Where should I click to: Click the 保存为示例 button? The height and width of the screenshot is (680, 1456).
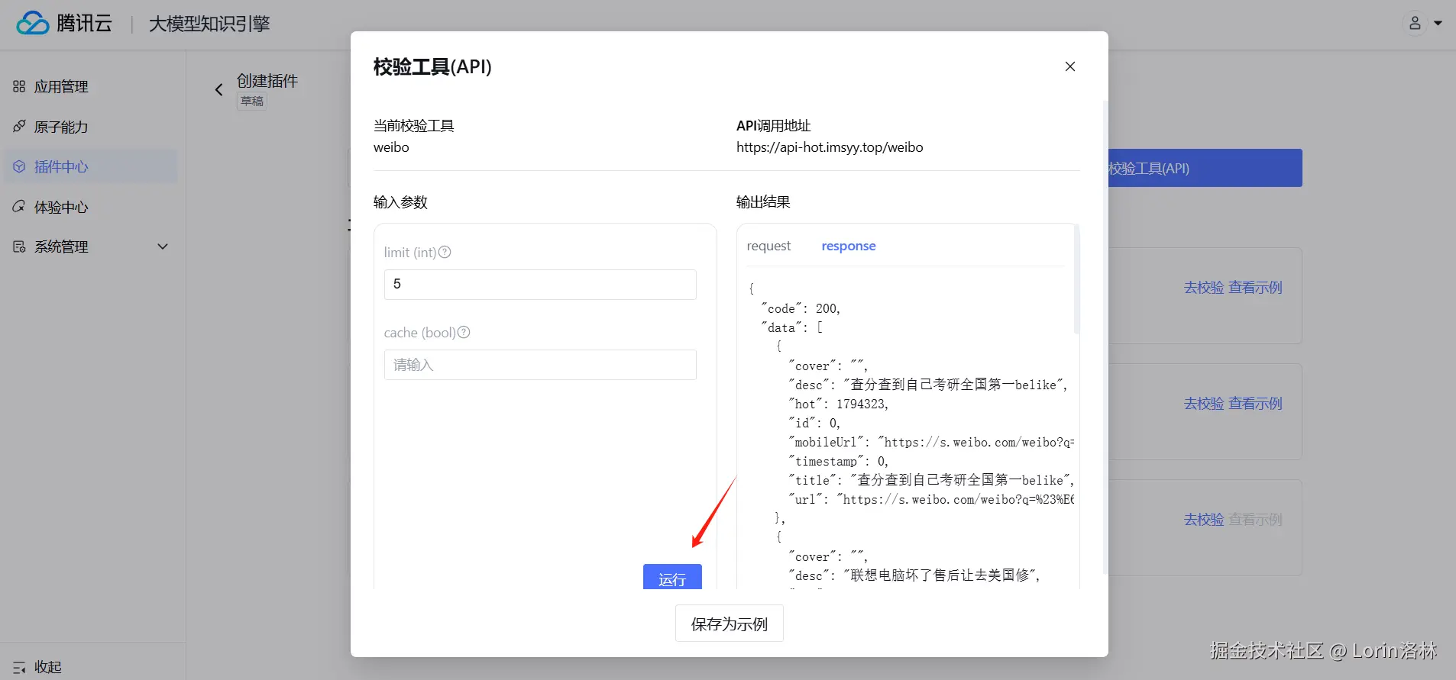729,624
